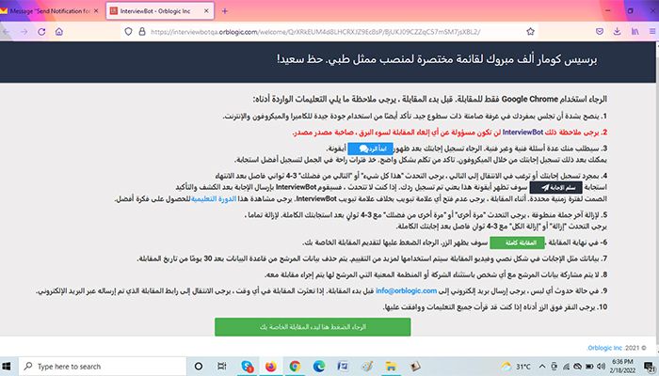Click the red warning text in instruction 2
Screen dimensions: 659x376
click(450, 133)
